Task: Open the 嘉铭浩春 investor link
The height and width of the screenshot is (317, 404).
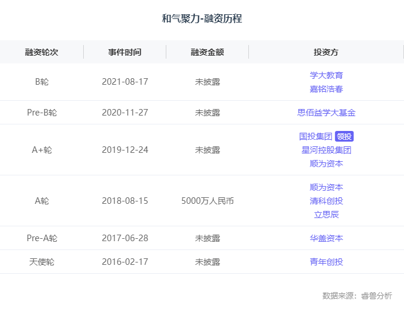Action: click(x=326, y=89)
